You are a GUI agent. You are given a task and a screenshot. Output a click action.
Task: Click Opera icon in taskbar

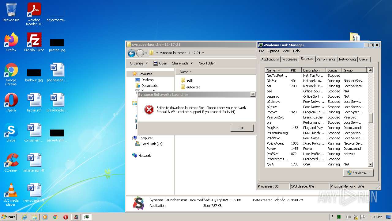click(66, 217)
